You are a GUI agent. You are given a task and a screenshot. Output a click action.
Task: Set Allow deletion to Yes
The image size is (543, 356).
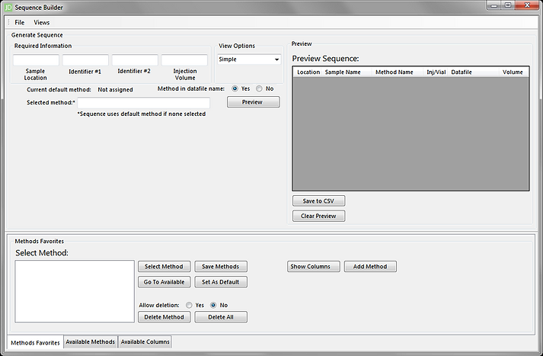coord(189,306)
